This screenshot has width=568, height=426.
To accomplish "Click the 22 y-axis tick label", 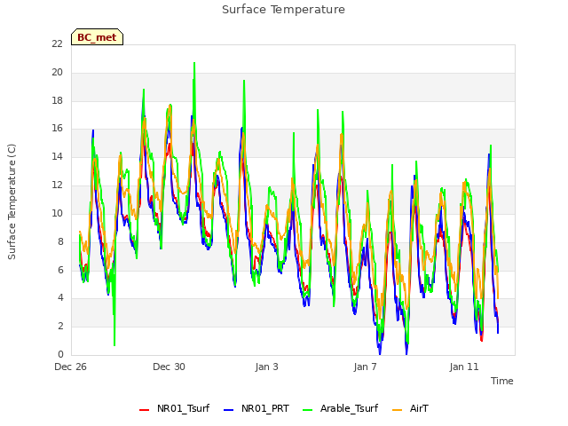I will 57,43.
